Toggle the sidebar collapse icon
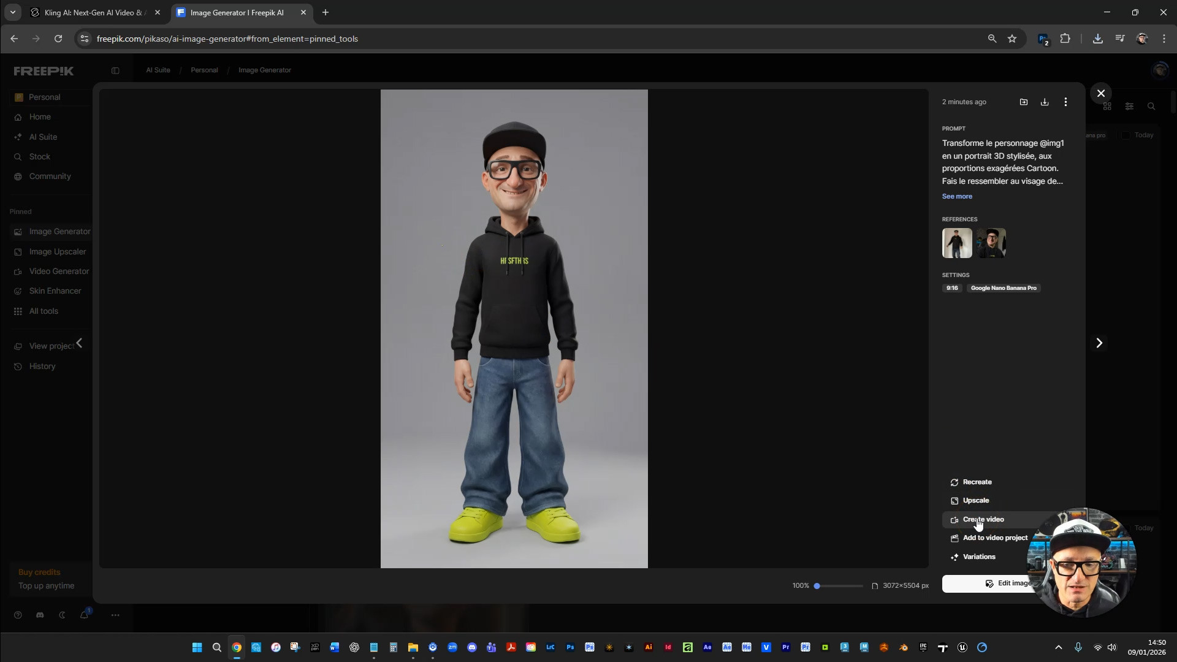The width and height of the screenshot is (1177, 662). pos(115,70)
